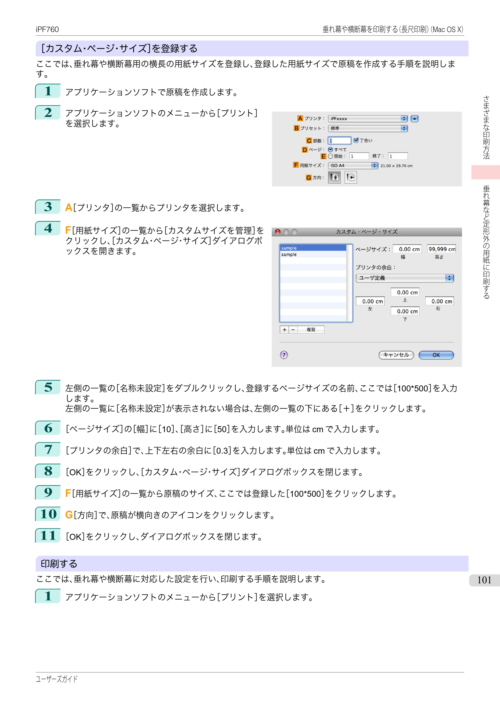
Task: Open the プリンタ dropdown showing iPFxxxx
Action: tap(368, 119)
